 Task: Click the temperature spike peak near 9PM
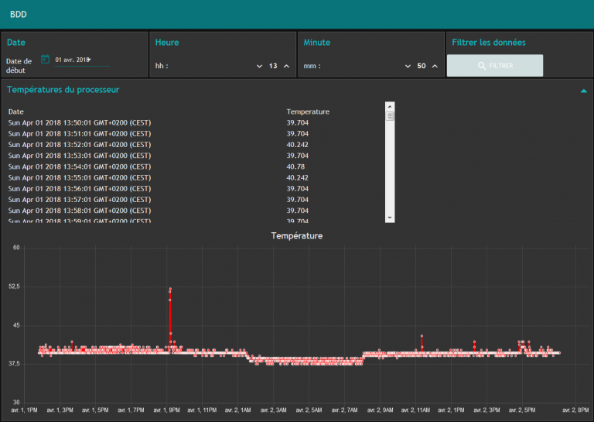[x=170, y=289]
